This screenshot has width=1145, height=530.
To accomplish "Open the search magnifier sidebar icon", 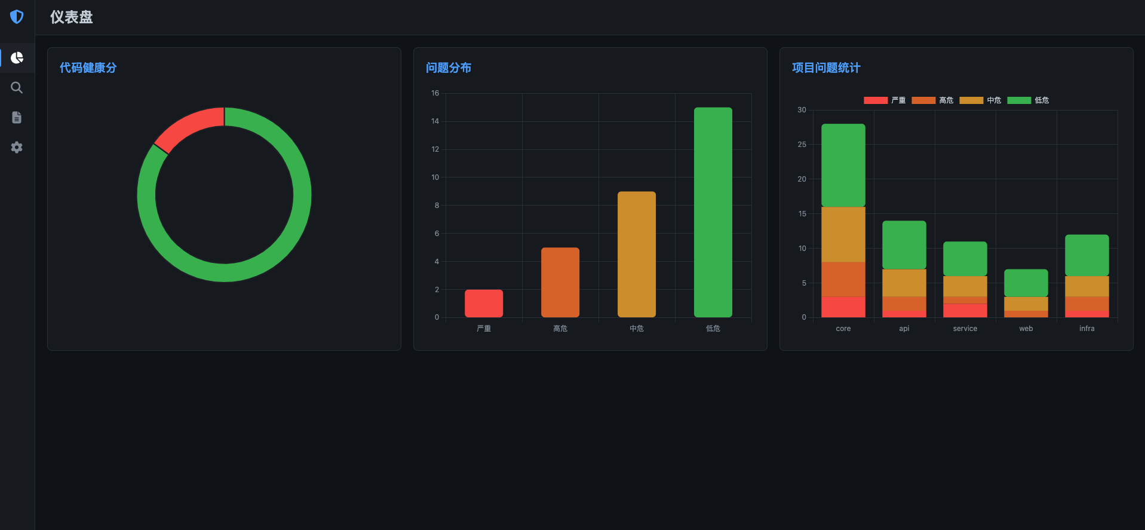I will pos(17,88).
